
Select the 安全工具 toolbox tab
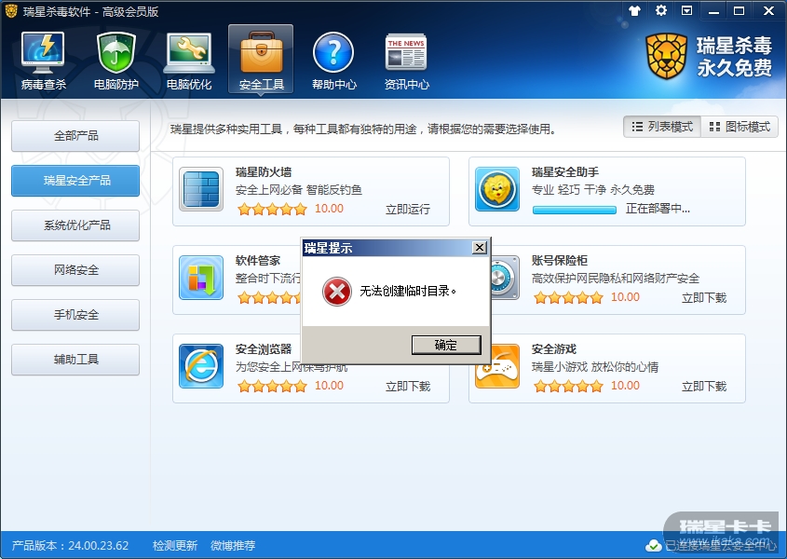click(x=261, y=60)
